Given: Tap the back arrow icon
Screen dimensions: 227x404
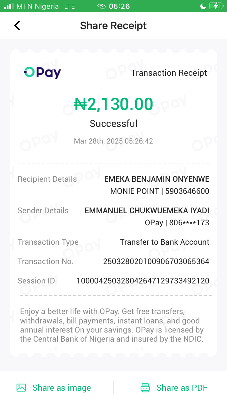Looking at the screenshot, I should [17, 25].
